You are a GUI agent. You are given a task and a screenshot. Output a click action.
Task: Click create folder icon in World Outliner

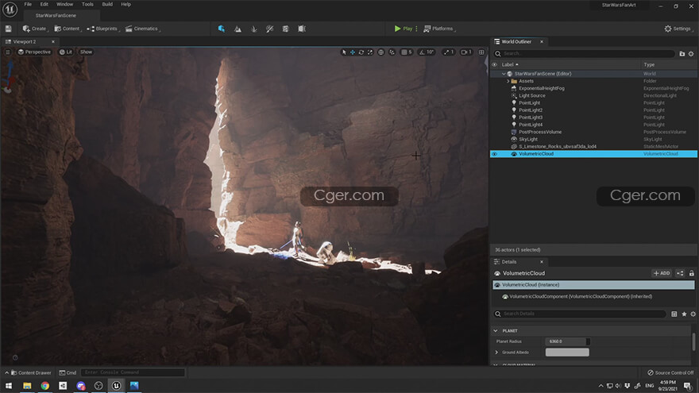(x=682, y=54)
